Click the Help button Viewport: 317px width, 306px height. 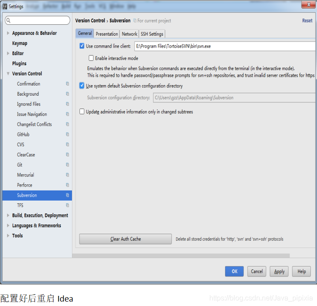coord(302,271)
